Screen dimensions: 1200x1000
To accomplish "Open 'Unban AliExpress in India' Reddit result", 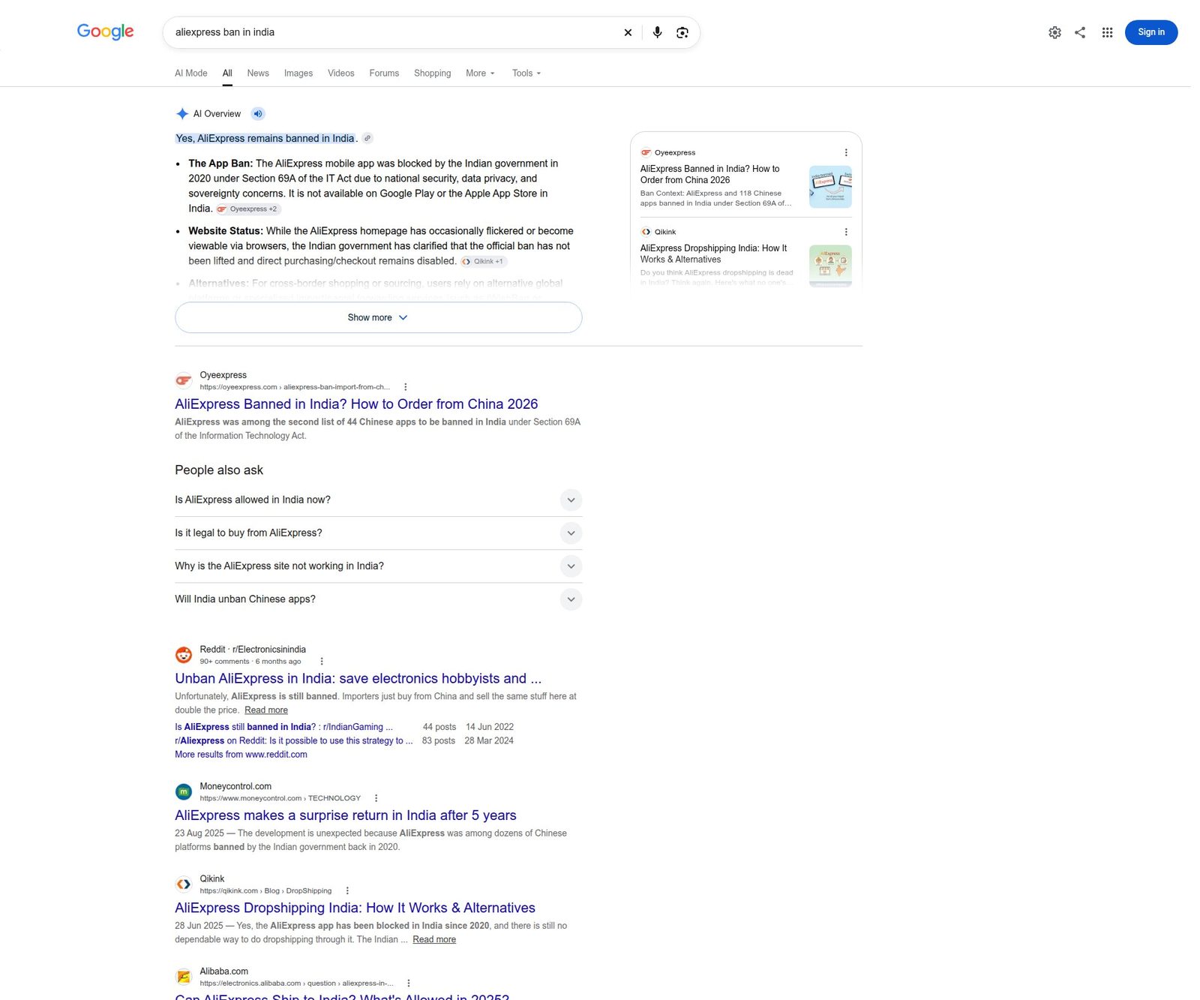I will coord(358,678).
